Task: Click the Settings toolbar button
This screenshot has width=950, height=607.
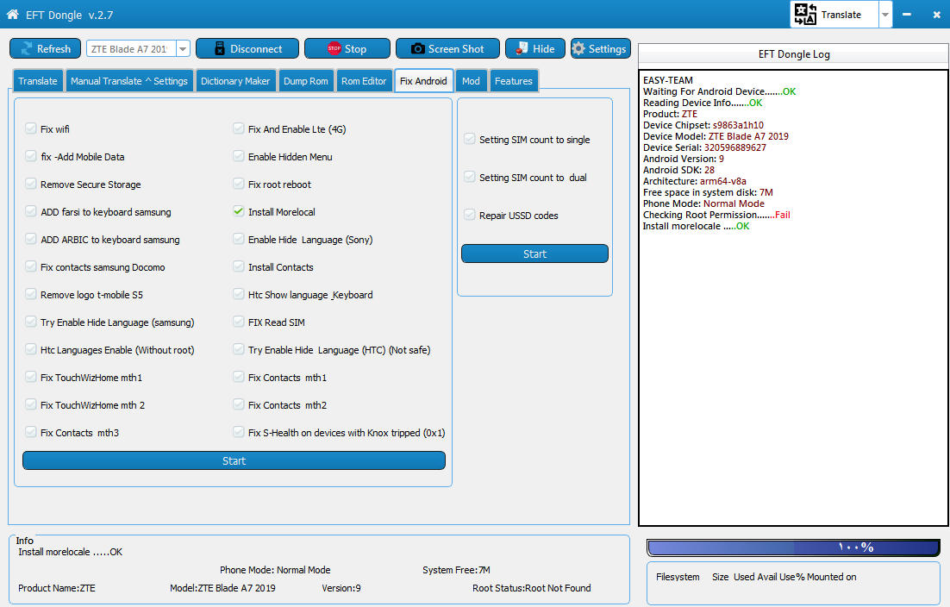Action: pos(600,48)
